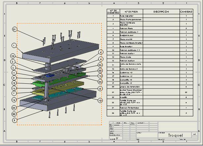Select balloon number 8 callout
This screenshot has height=146, width=203.
100,88
